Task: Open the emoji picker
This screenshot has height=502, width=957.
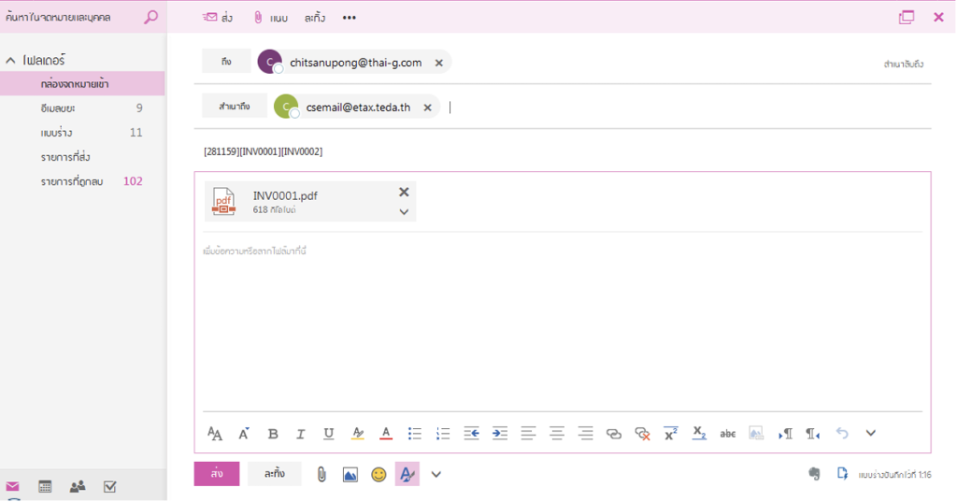Action: [379, 475]
